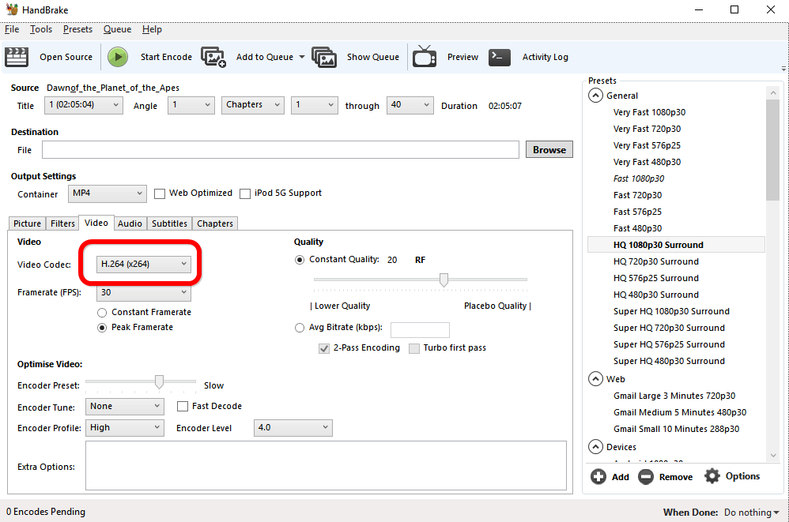Select the Very Fast 1080p30 preset
Image resolution: width=789 pixels, height=522 pixels.
(649, 112)
